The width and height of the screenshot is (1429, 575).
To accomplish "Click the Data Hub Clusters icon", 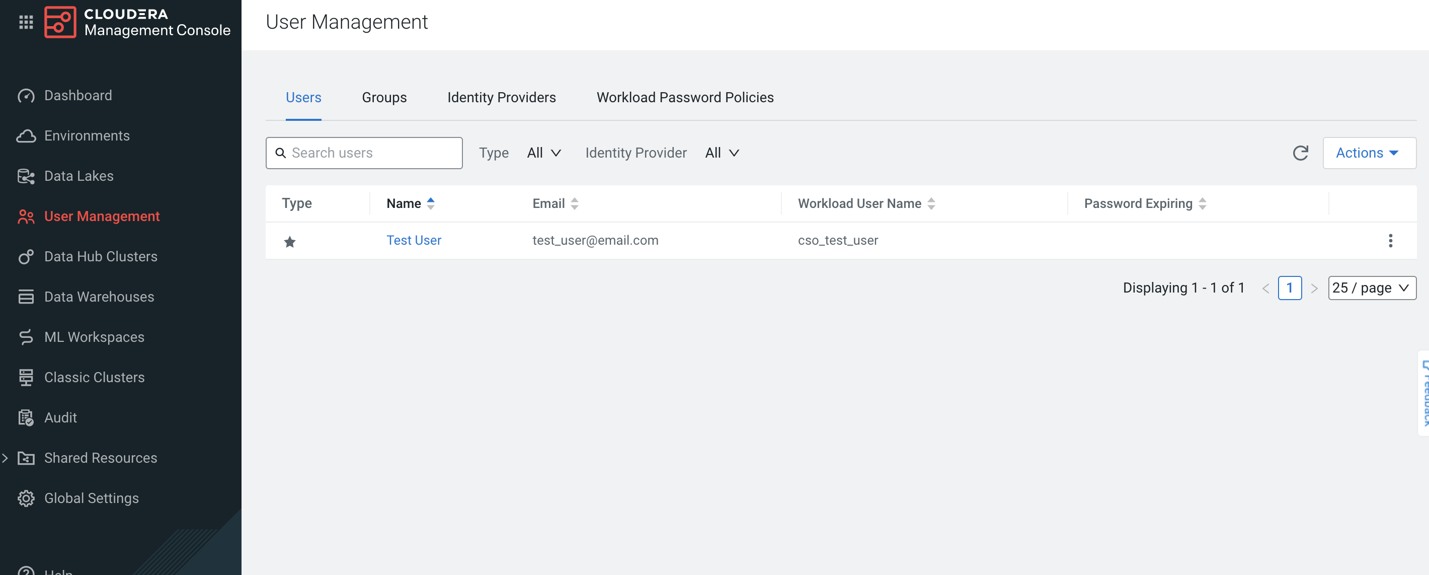I will tap(26, 256).
